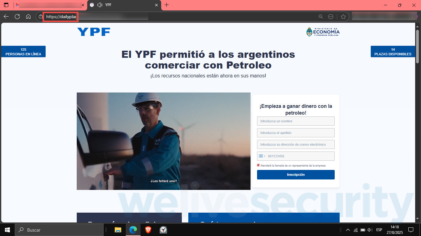The width and height of the screenshot is (421, 236).
Task: Open the notification center icon
Action: [x=411, y=230]
